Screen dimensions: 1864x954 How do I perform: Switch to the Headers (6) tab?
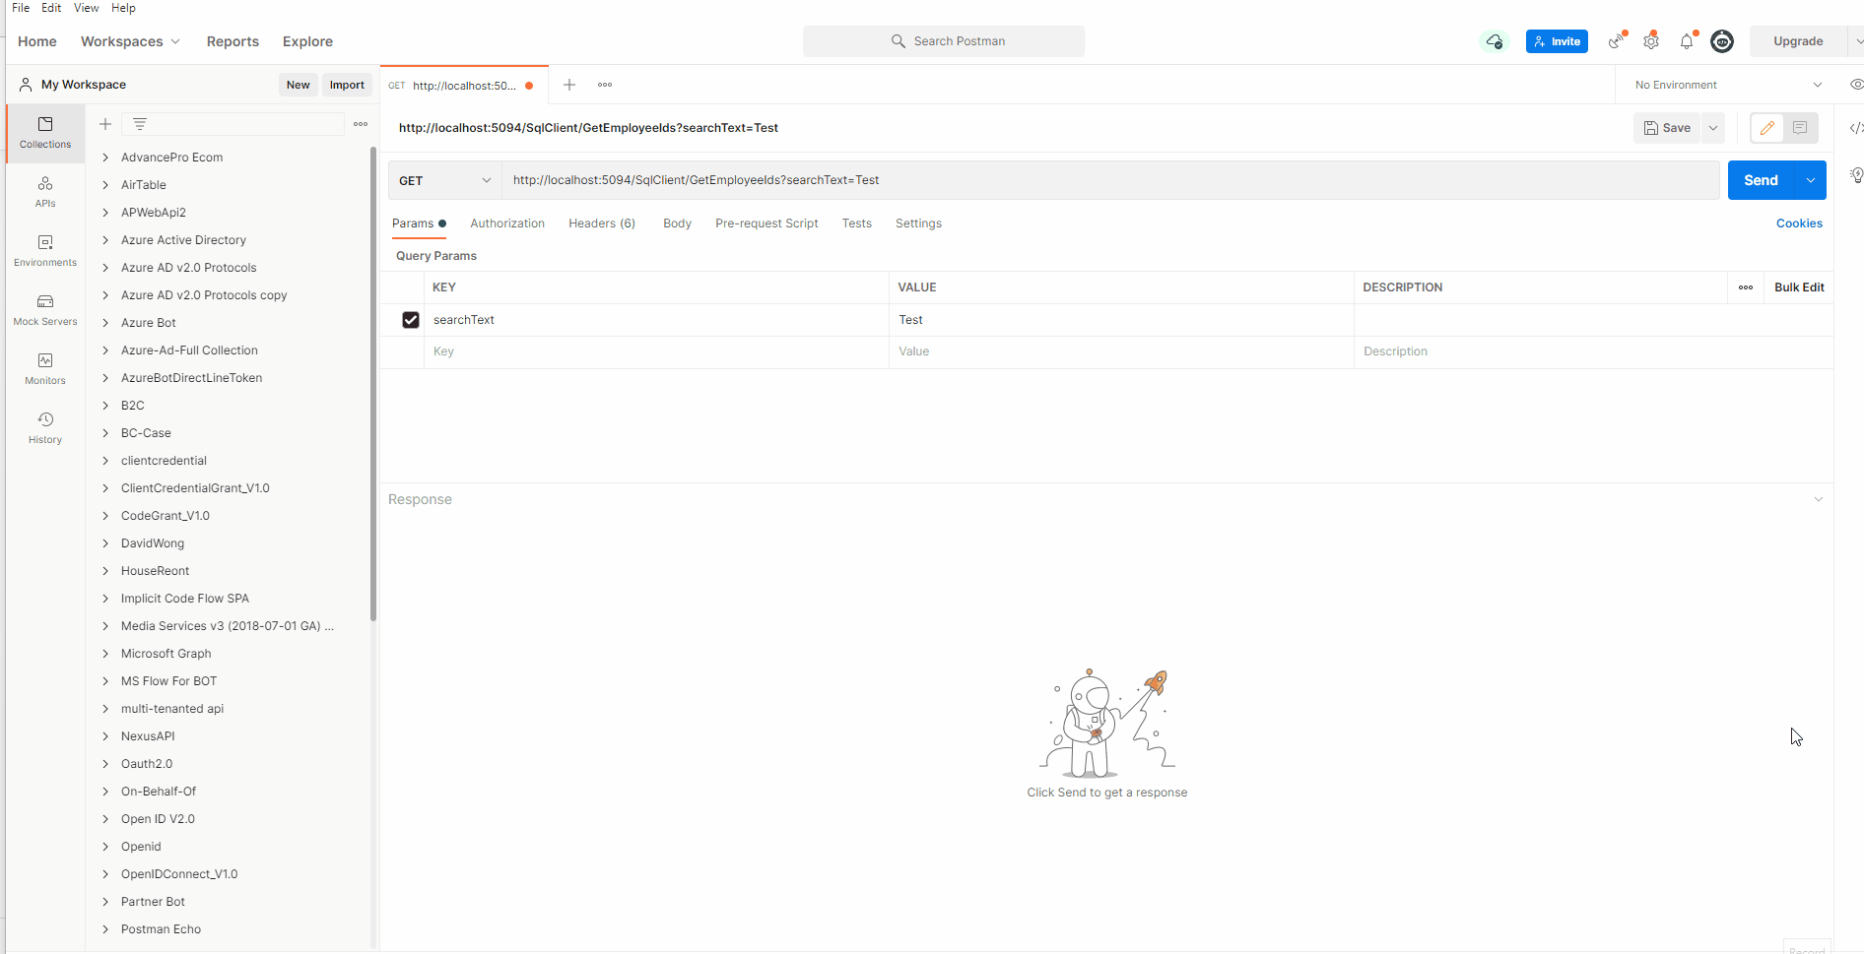(x=602, y=223)
